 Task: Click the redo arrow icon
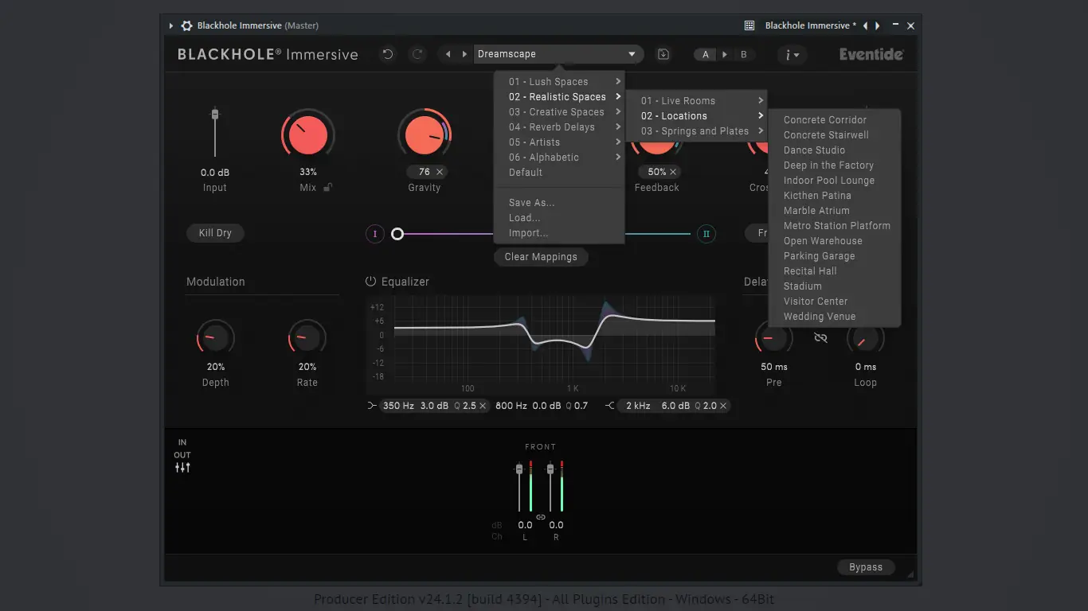pos(417,54)
